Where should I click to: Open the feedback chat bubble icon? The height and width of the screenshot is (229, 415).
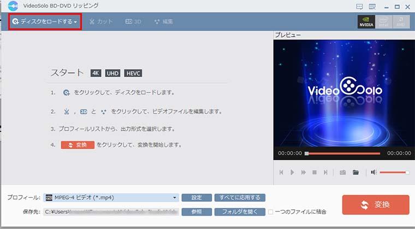click(359, 6)
